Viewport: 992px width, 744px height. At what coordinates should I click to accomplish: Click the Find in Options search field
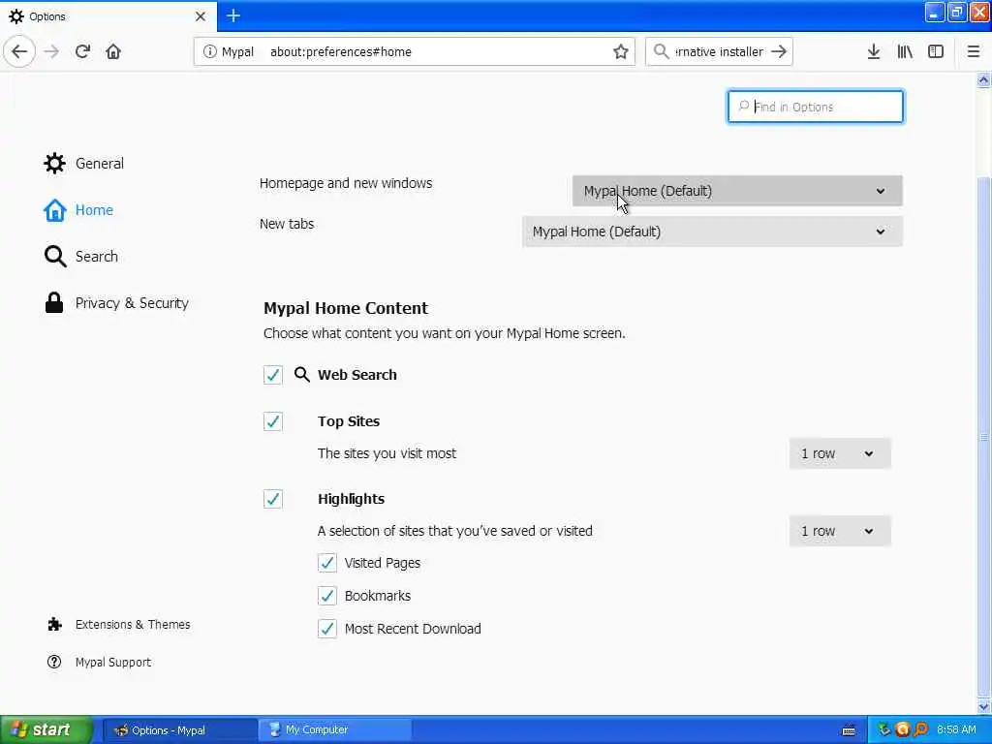click(816, 107)
